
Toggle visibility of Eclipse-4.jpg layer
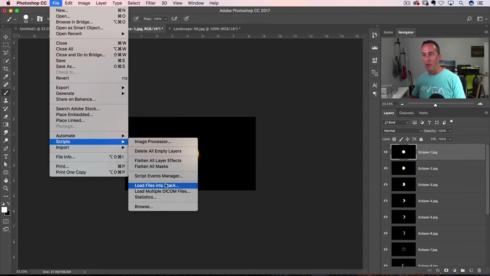(x=385, y=201)
